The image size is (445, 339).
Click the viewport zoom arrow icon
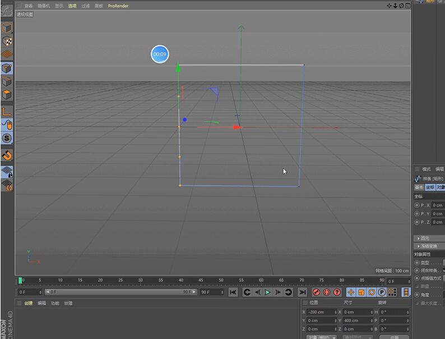395,6
